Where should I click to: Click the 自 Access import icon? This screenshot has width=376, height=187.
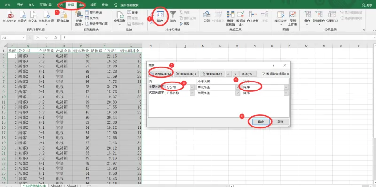click(9, 17)
